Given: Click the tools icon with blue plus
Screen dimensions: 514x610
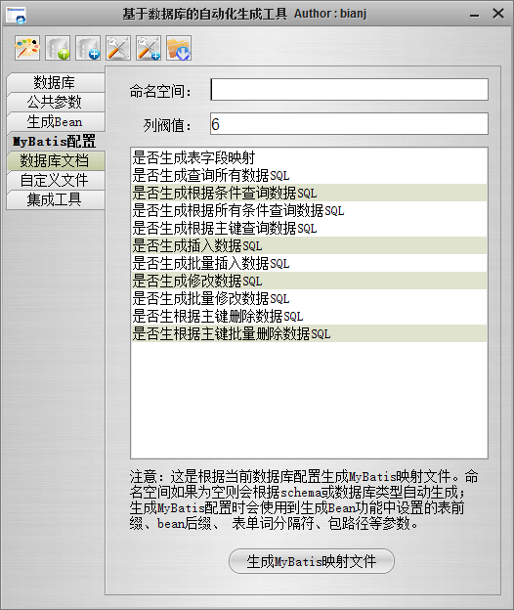Looking at the screenshot, I should tap(149, 48).
